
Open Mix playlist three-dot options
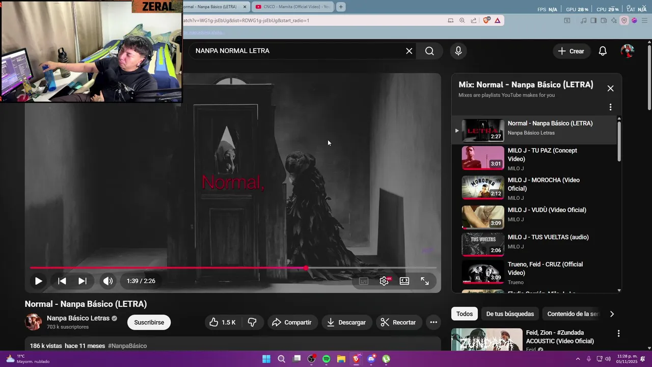point(610,107)
